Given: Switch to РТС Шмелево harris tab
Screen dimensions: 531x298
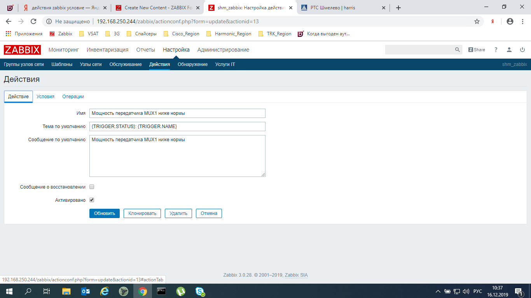Looking at the screenshot, I should click(343, 8).
